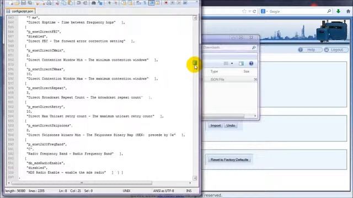Sort by the Type column header
The width and height of the screenshot is (353, 198).
pyautogui.click(x=214, y=71)
